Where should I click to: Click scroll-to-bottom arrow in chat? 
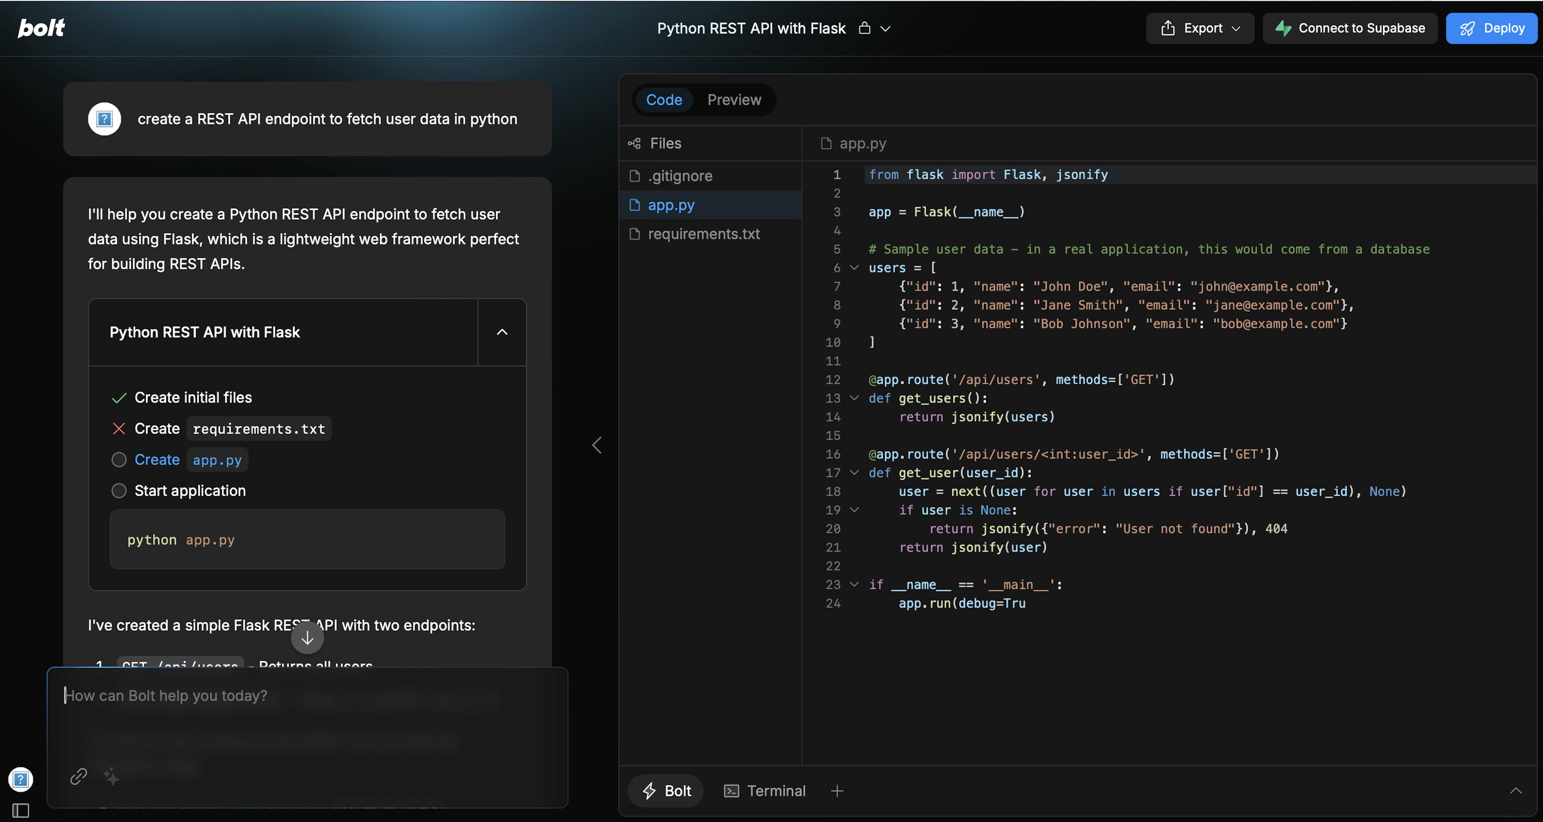pyautogui.click(x=307, y=638)
